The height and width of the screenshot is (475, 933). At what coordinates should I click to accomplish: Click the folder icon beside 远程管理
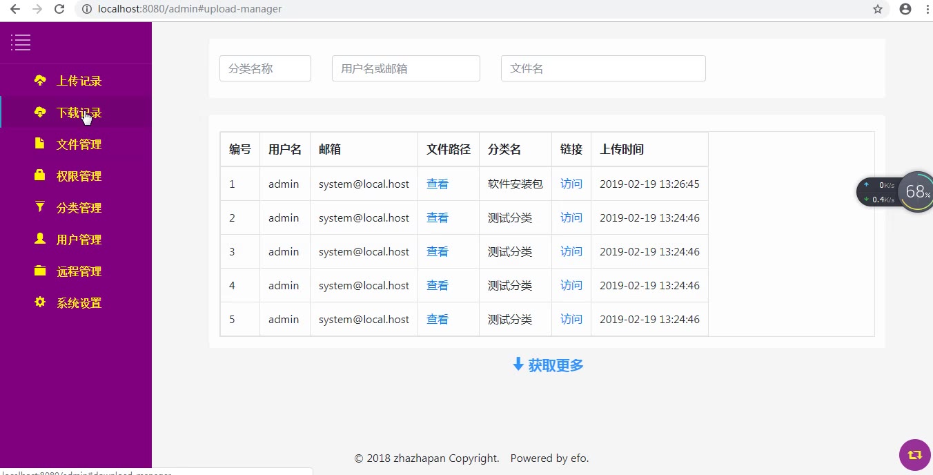point(40,271)
